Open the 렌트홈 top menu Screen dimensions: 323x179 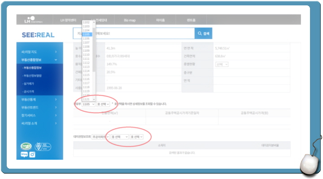click(191, 20)
